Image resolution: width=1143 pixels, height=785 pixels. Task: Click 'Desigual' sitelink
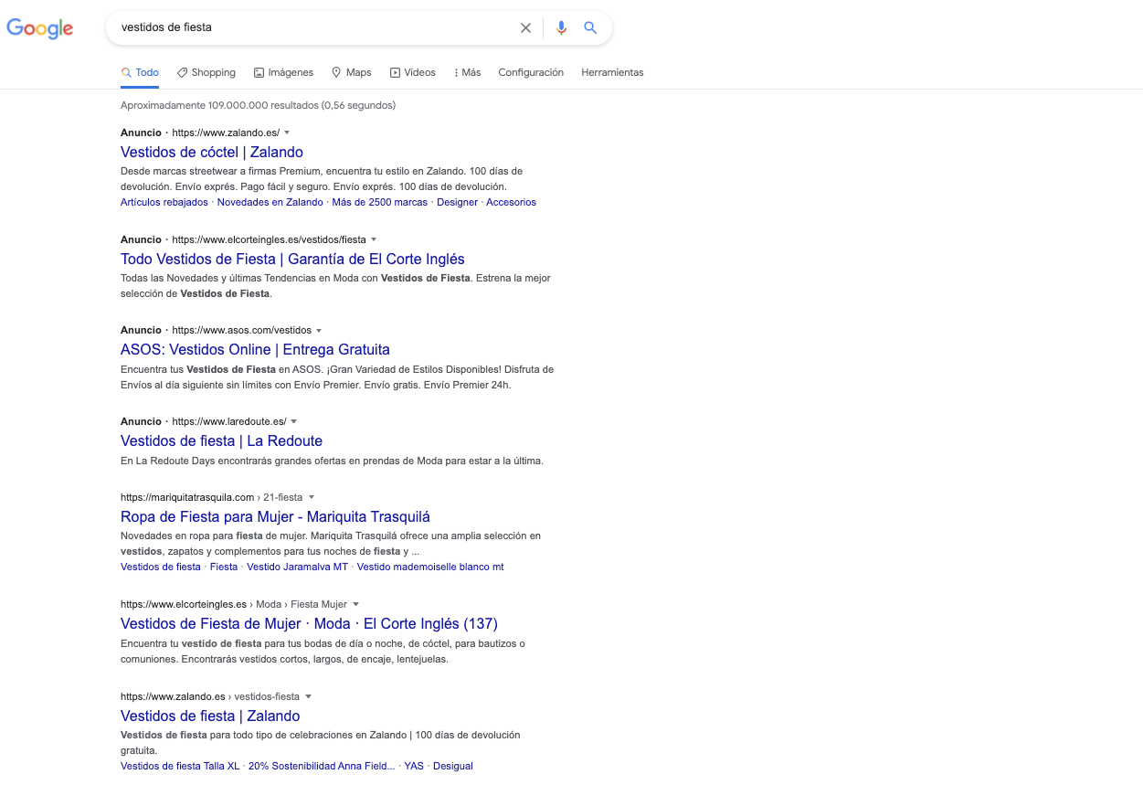point(453,766)
